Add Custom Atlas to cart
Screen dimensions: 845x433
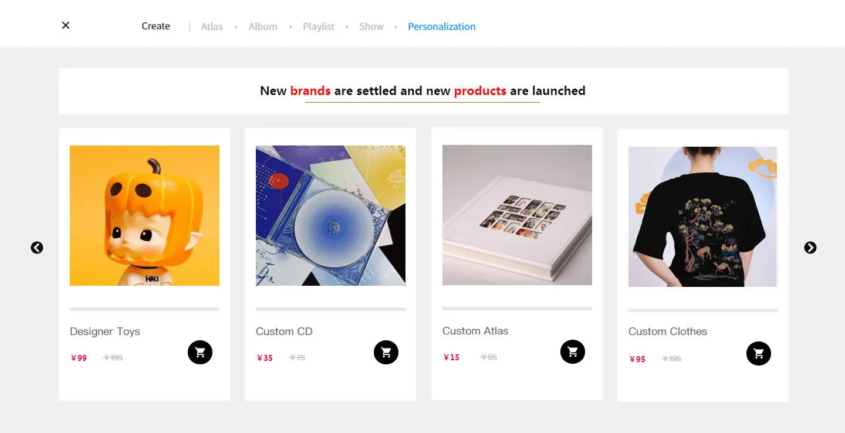tap(573, 351)
